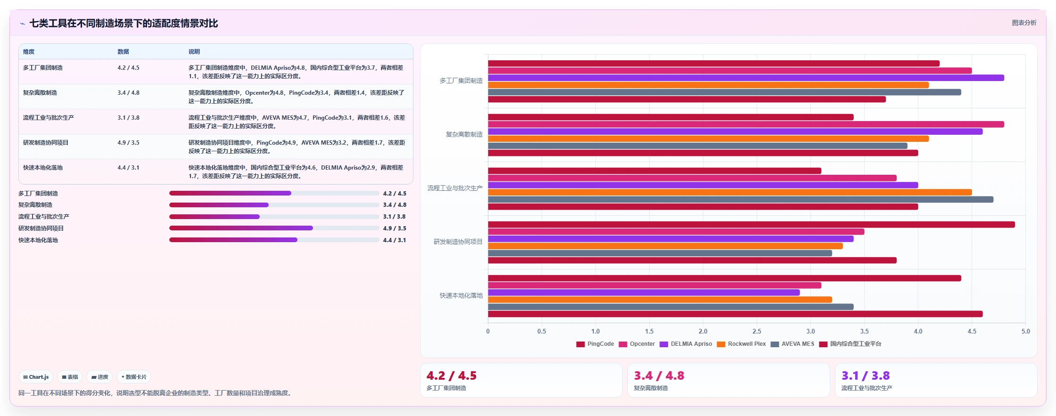Viewport: 1056px width, 416px height.
Task: Click the 数据卡片 tag chip
Action: [x=134, y=377]
